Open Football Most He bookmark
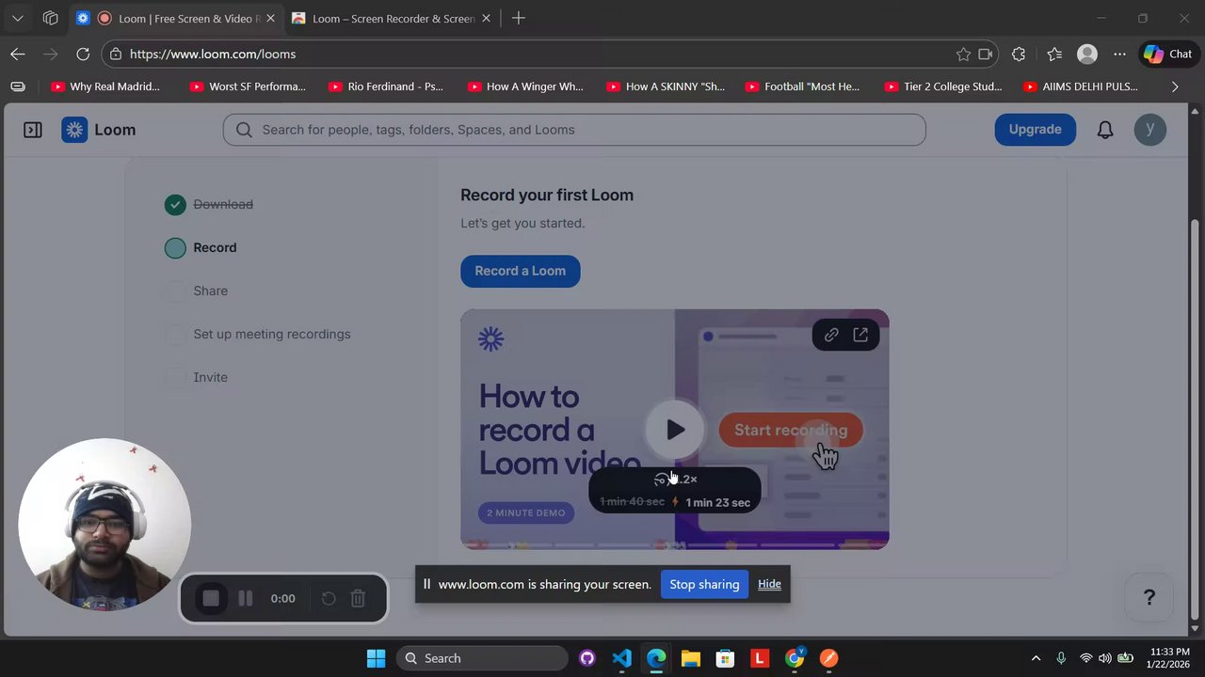Viewport: 1205px width, 677px height. pyautogui.click(x=802, y=87)
